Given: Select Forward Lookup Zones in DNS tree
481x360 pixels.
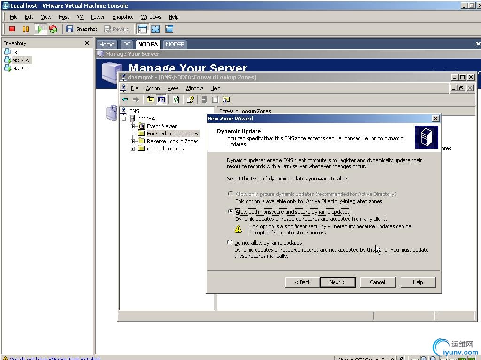Looking at the screenshot, I should pos(172,134).
